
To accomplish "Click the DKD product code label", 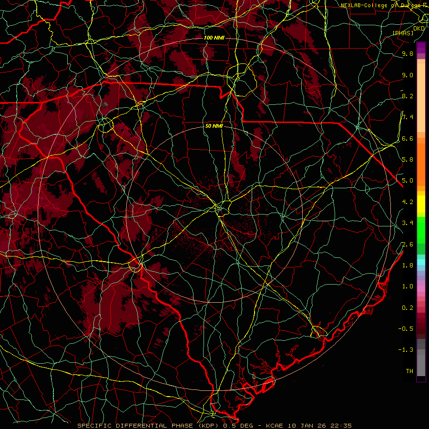I will [x=419, y=29].
